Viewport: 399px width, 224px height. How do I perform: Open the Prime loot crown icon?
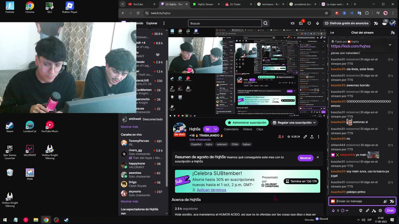coord(292,23)
